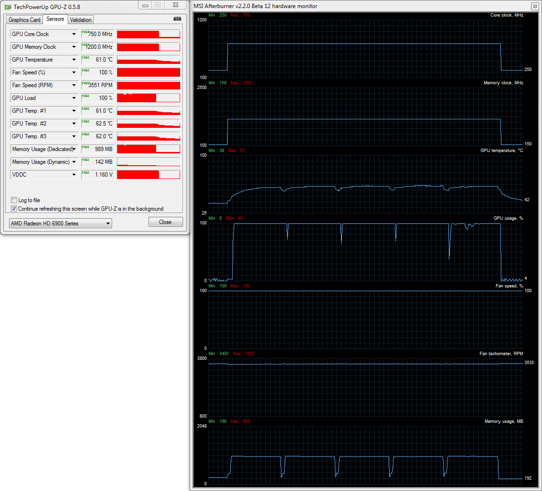Close the MSI Afterburner hardware monitor window

[535, 6]
